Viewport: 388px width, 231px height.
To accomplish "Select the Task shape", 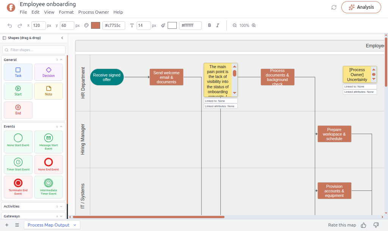I will (x=18, y=72).
